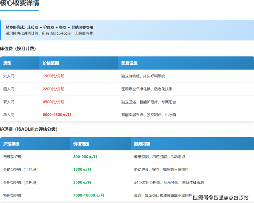
Task: Select 介助型护理（半自理） care level
Action: pos(20,170)
